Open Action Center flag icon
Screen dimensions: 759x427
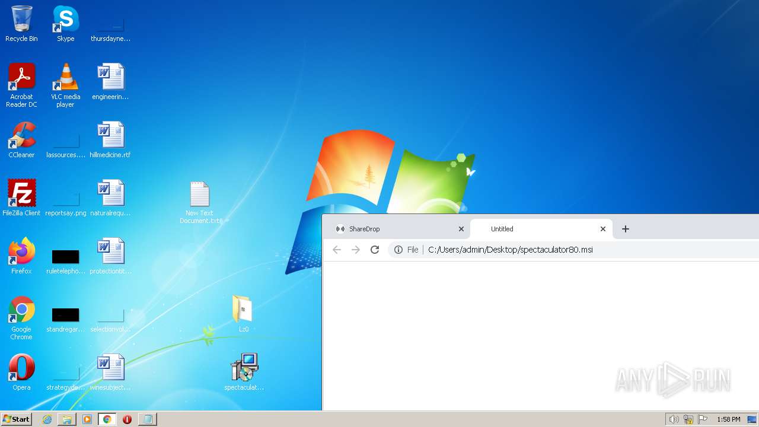(x=703, y=419)
